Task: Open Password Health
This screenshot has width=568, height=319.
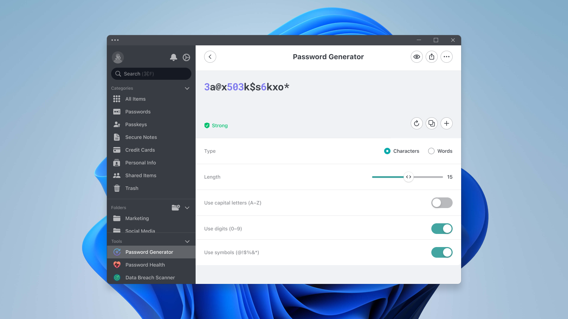Action: (145, 265)
